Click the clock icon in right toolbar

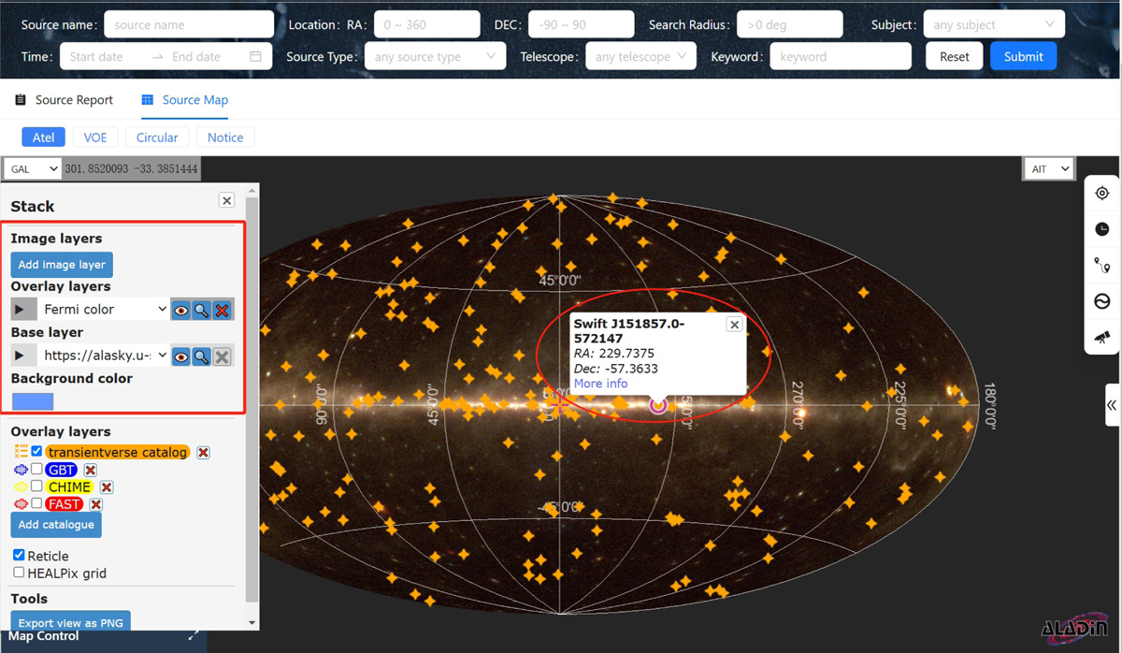pos(1102,229)
